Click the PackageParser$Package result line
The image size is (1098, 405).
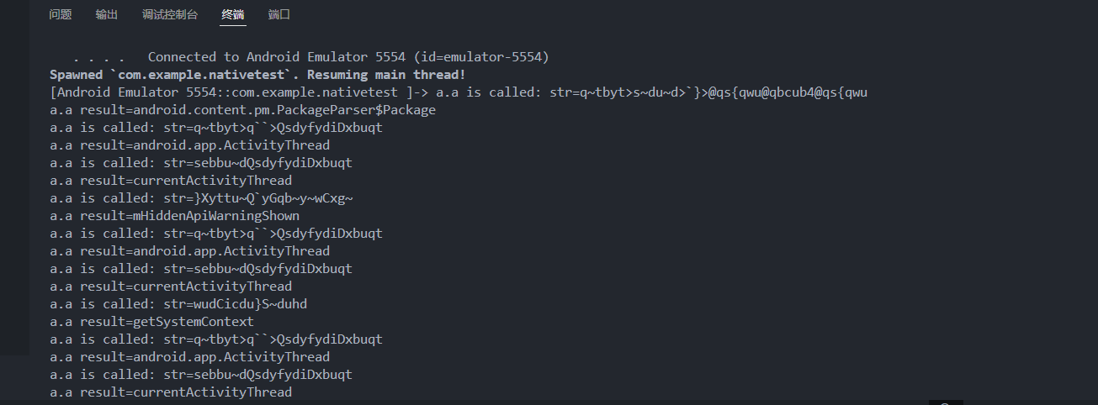pos(242,110)
